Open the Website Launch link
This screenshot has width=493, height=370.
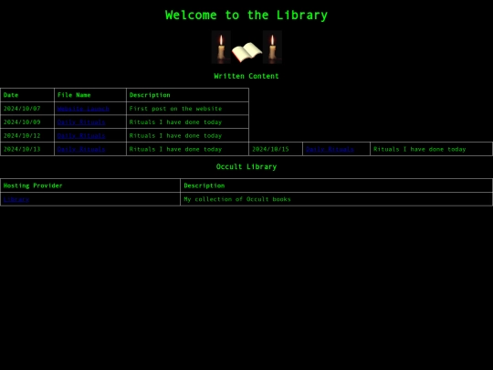point(83,109)
